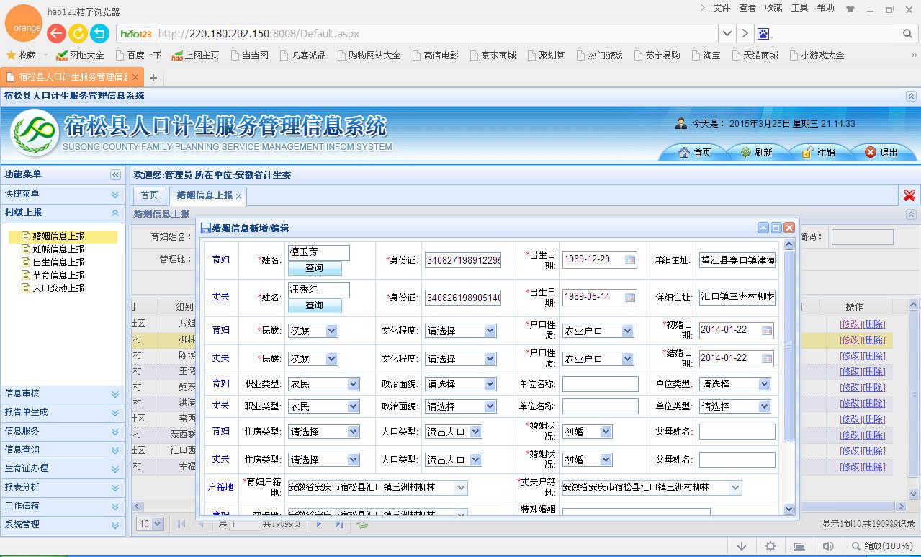The height and width of the screenshot is (557, 921).
Task: Expand the 快捷菜单 section
Action: coord(115,195)
